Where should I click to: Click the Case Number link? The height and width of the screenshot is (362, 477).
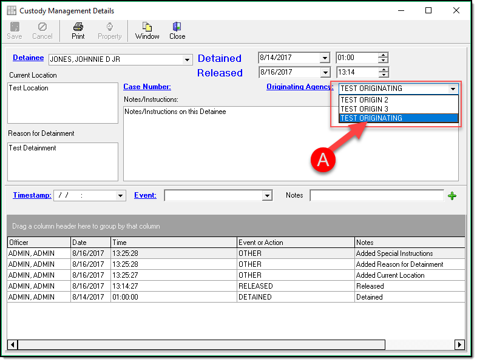coord(147,87)
